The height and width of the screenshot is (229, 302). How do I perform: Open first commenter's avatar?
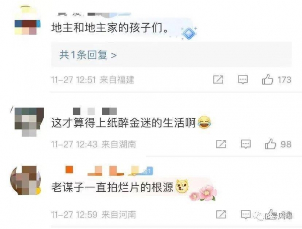(x=28, y=21)
